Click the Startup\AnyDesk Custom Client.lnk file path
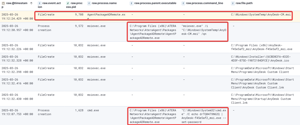 (x=262, y=99)
